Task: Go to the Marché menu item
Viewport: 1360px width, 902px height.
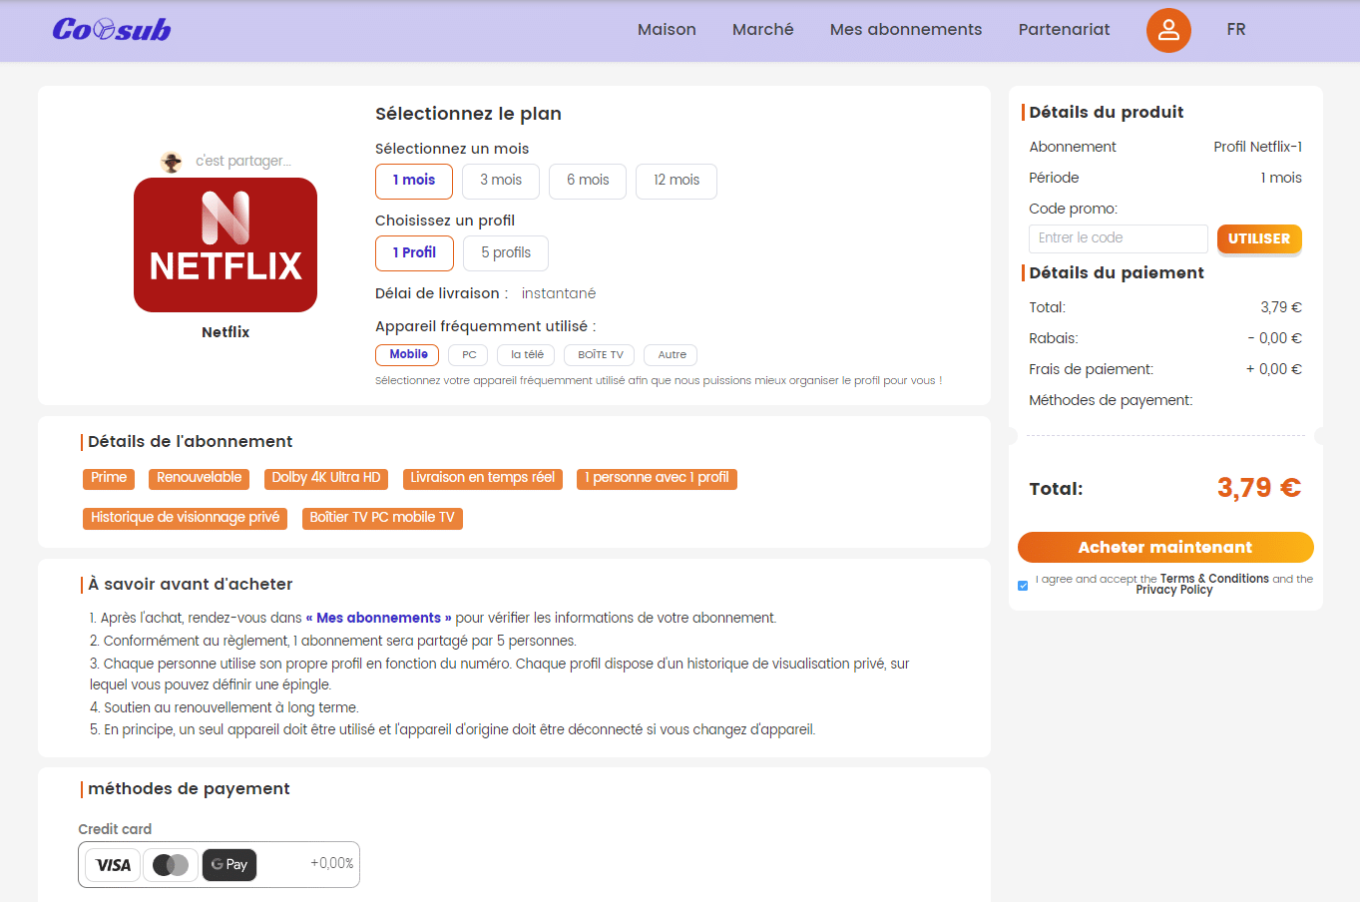Action: coord(763,30)
